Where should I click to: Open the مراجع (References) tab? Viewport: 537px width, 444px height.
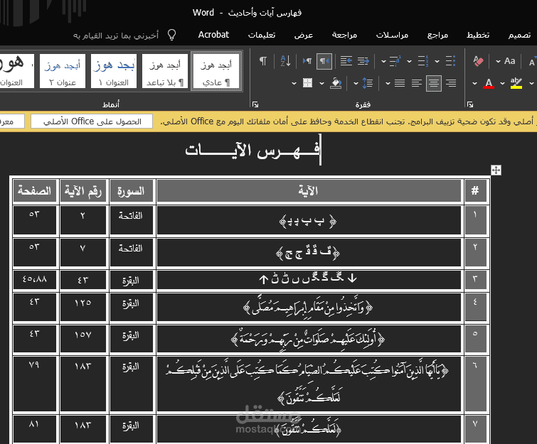click(437, 35)
